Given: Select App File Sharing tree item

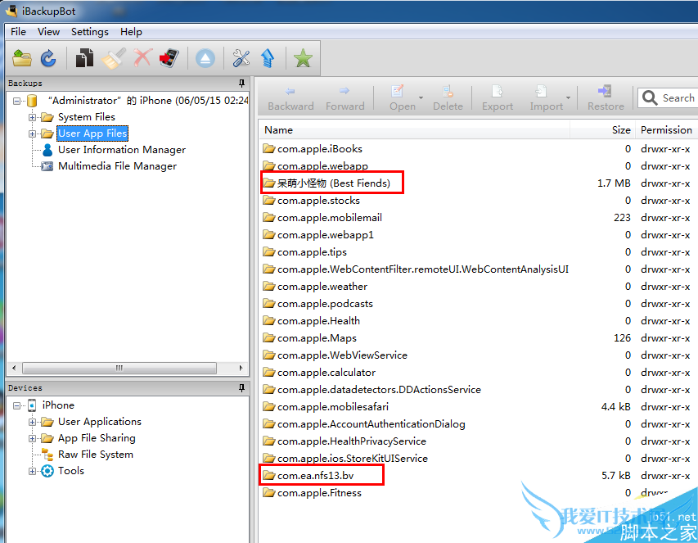Looking at the screenshot, I should coord(97,438).
